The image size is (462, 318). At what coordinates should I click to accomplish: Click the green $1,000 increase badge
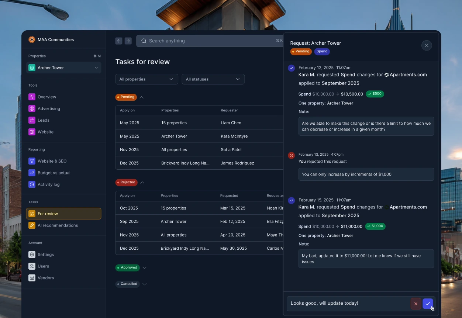[x=375, y=227]
